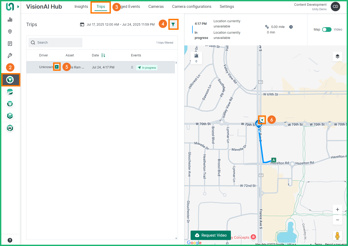The image size is (348, 246).
Task: Click the video play icon in trip row
Action: 57,67
